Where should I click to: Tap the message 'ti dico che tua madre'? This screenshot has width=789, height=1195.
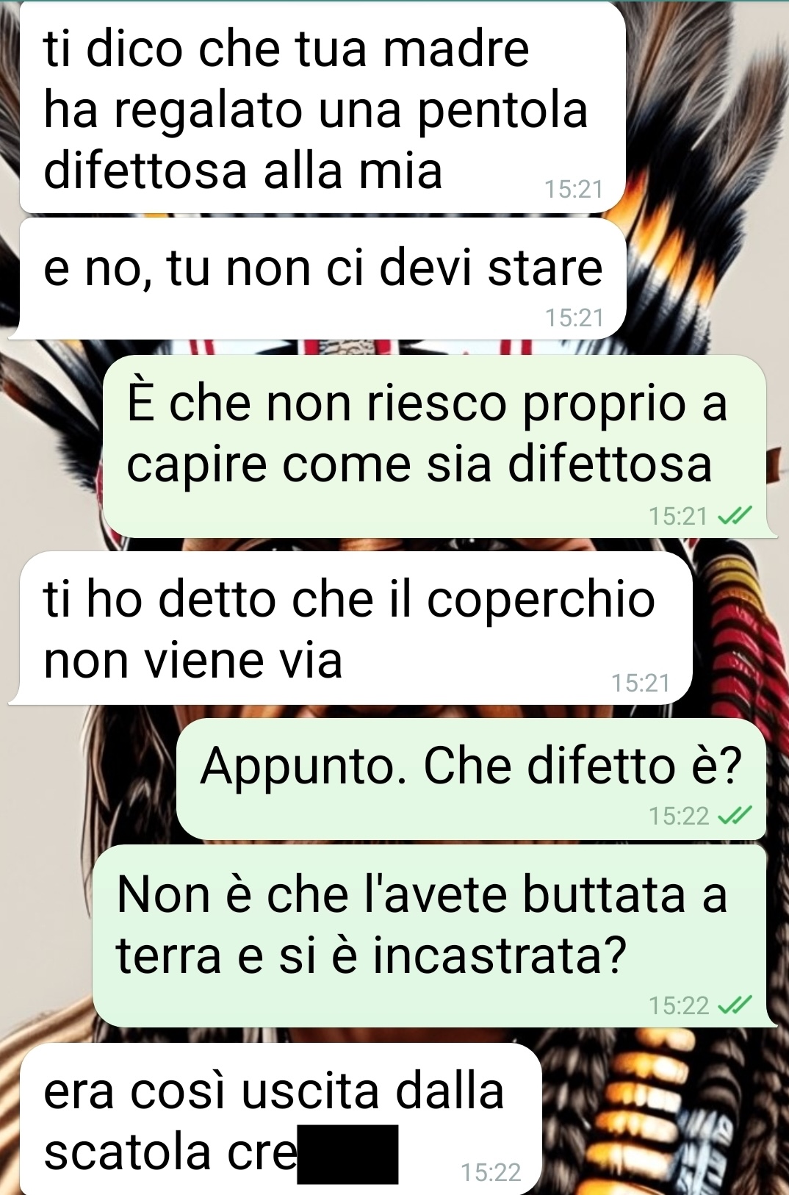[x=322, y=108]
